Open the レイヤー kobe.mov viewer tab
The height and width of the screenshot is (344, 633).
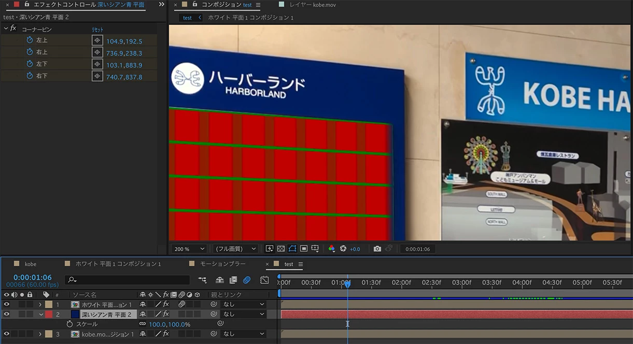tap(313, 5)
